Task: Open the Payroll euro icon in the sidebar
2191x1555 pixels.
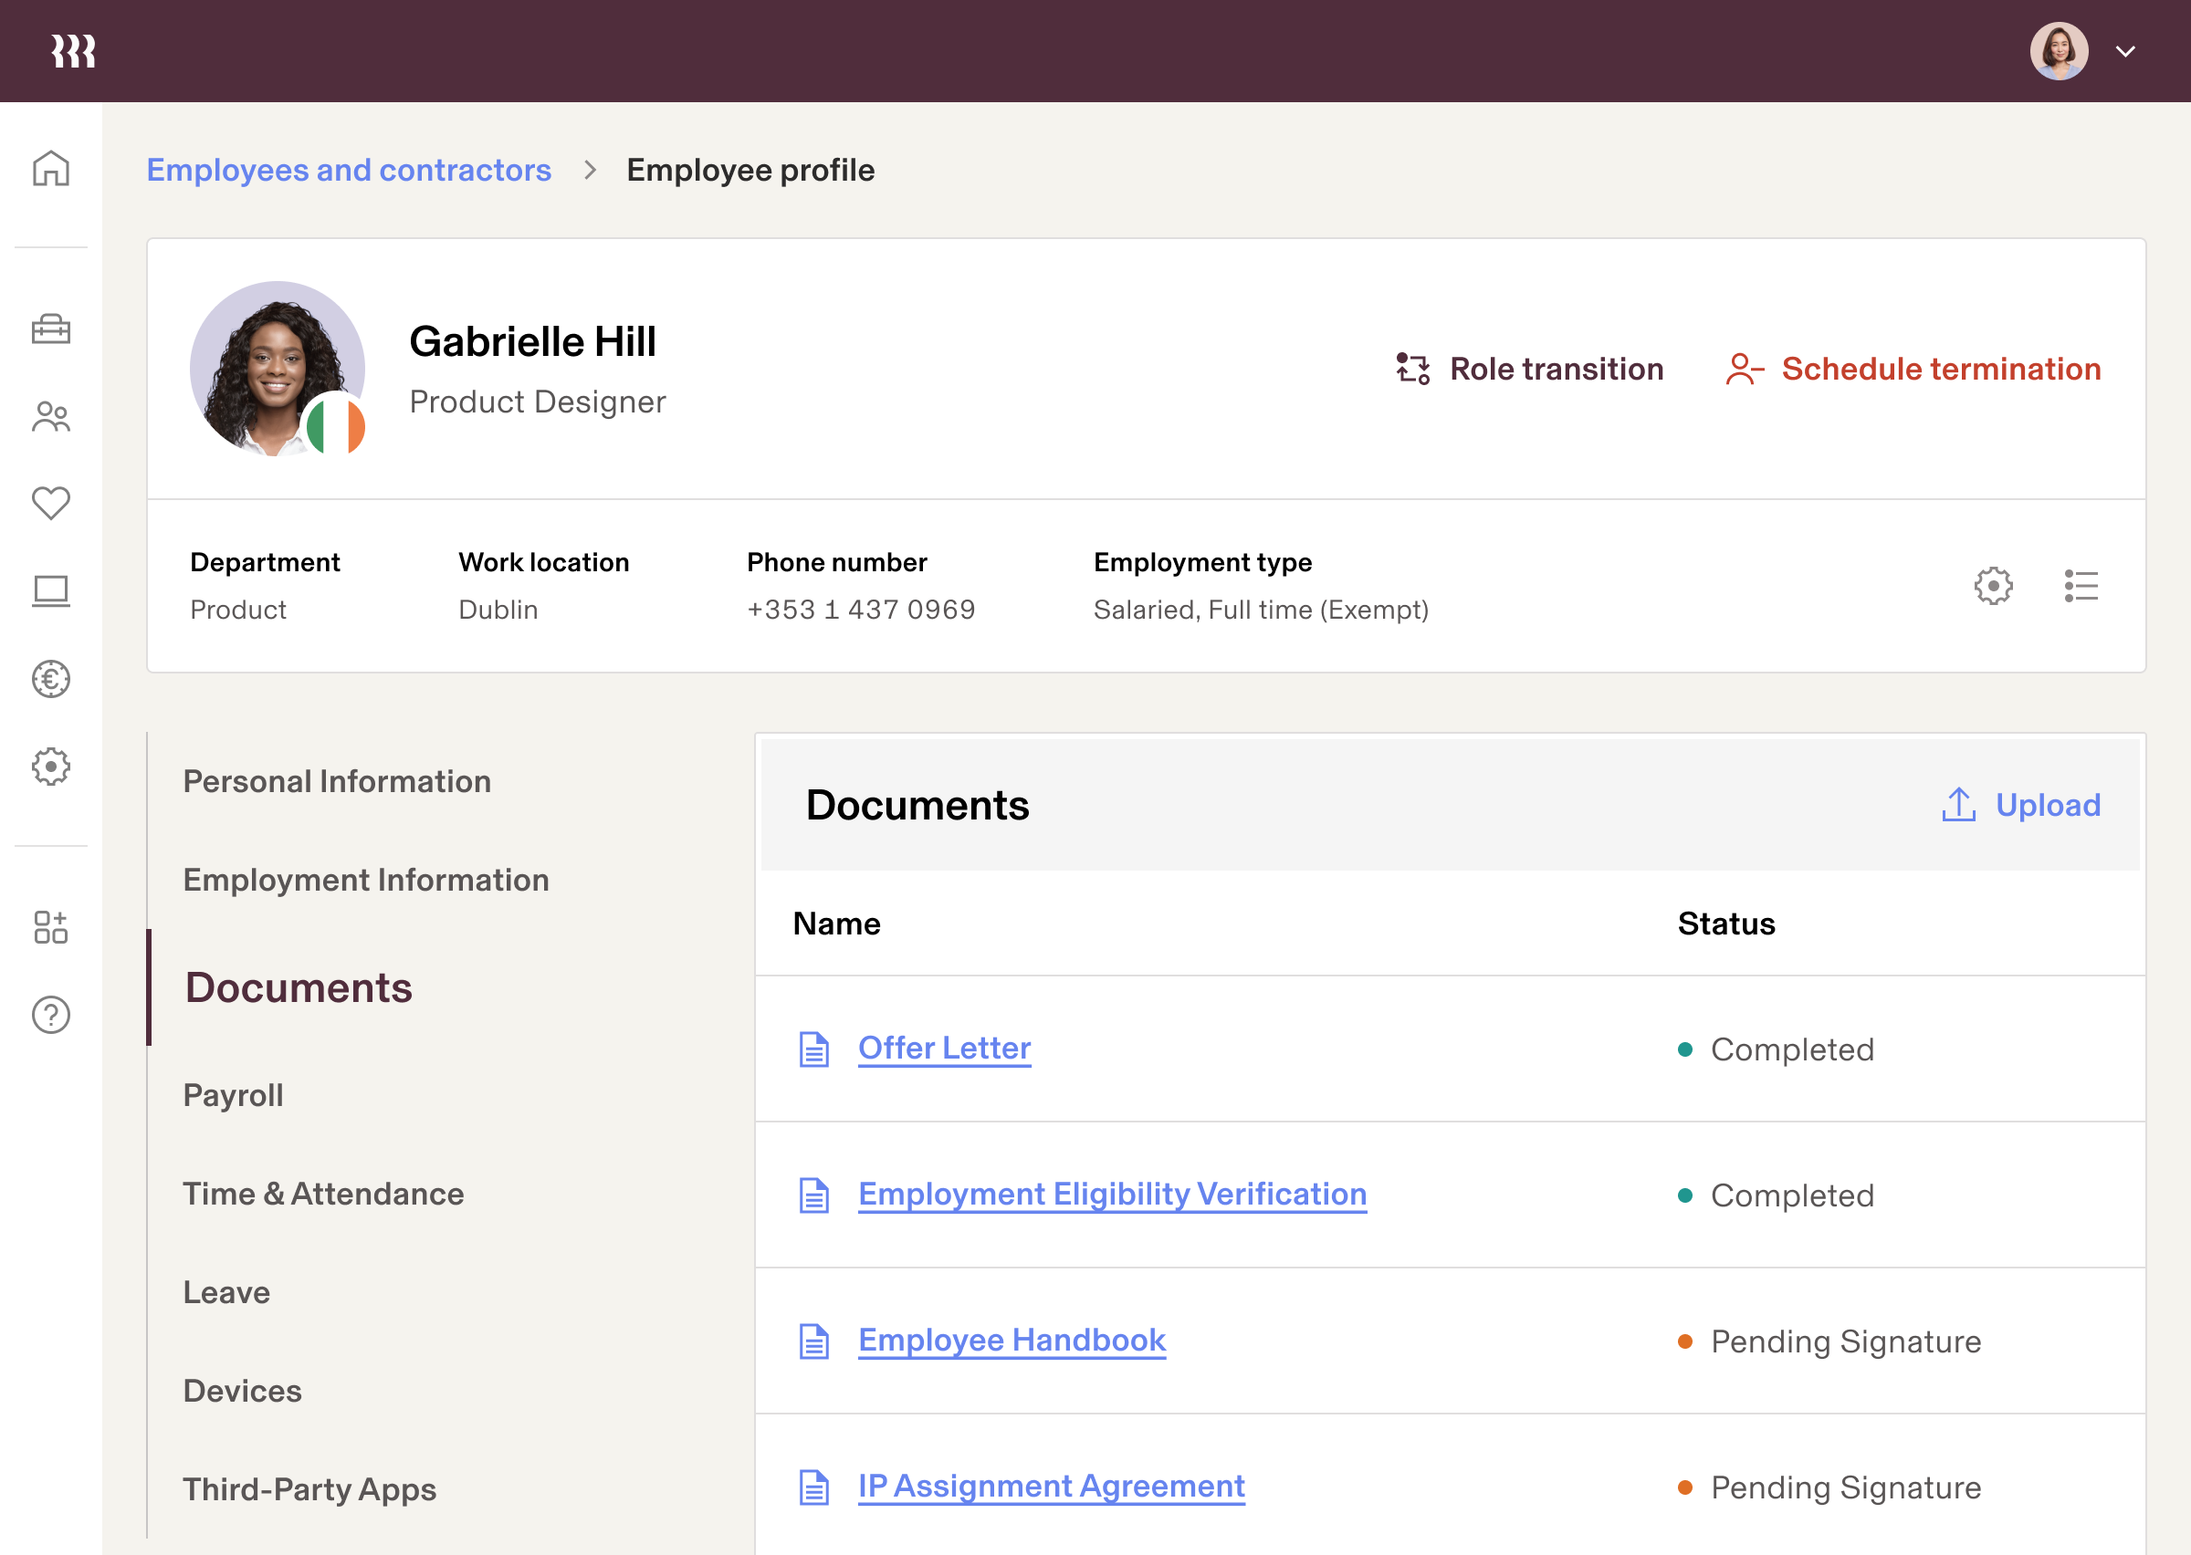Action: pos(51,679)
